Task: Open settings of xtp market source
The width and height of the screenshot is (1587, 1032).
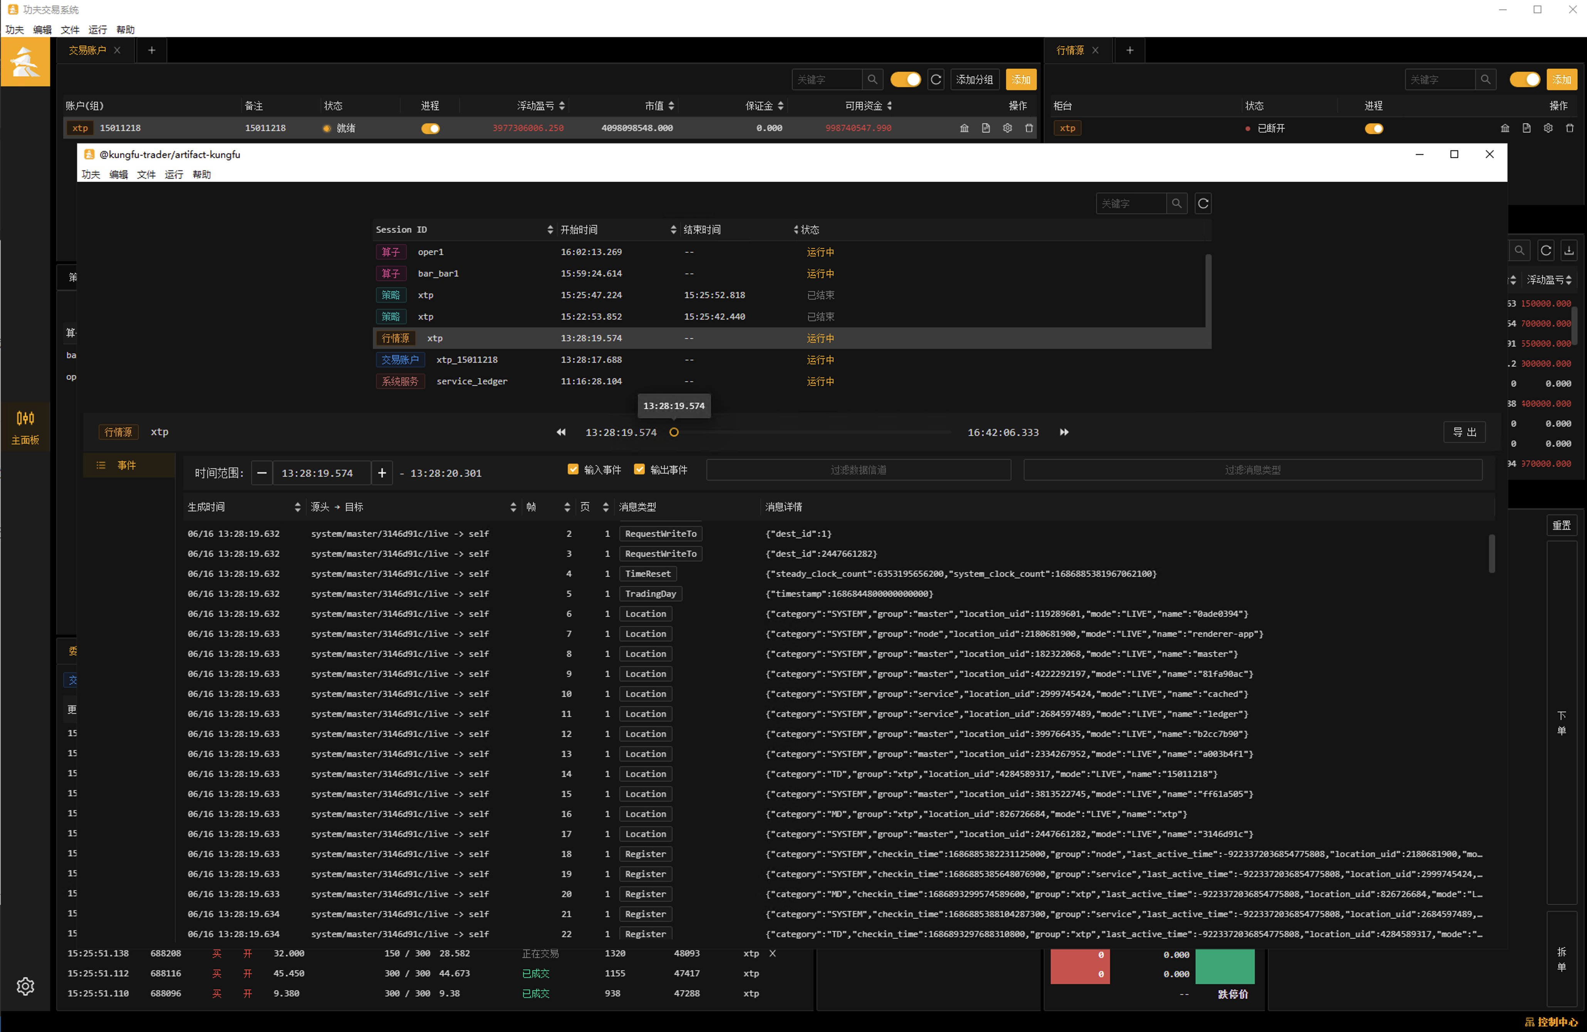Action: [x=1548, y=128]
